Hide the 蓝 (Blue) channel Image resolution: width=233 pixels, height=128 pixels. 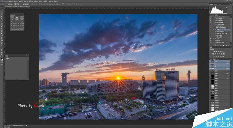click(x=210, y=69)
